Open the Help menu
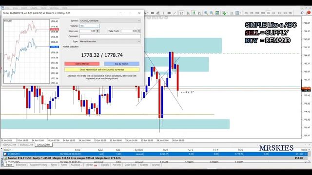 (64, 8)
